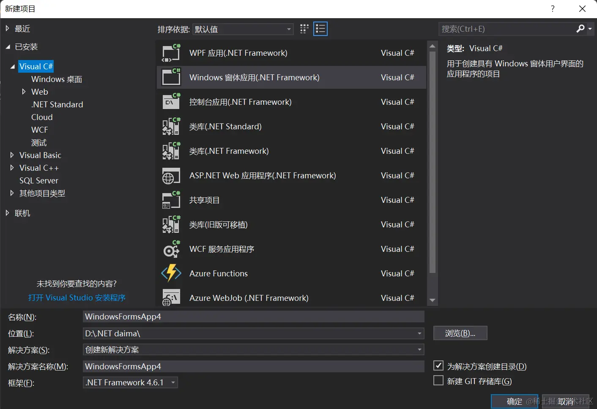Select 测试 category in the tree
Viewport: 597px width, 409px height.
coord(39,142)
